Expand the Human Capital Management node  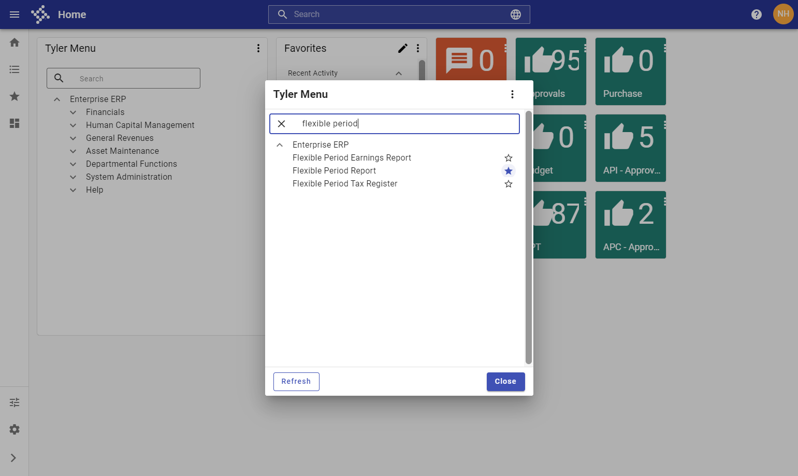point(73,125)
